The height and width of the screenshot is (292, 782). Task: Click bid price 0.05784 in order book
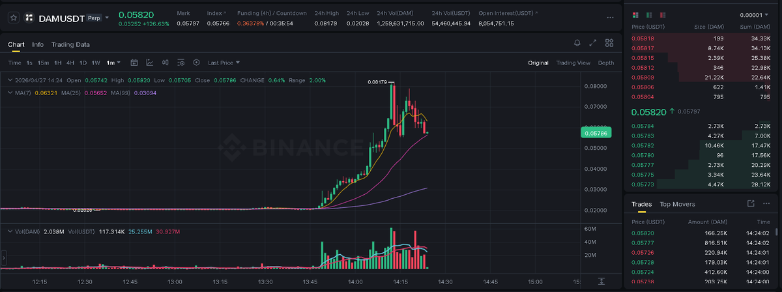(643, 126)
